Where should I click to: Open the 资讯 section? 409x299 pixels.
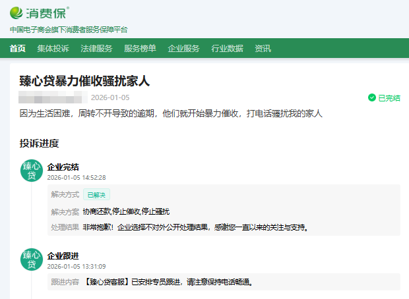pos(263,48)
